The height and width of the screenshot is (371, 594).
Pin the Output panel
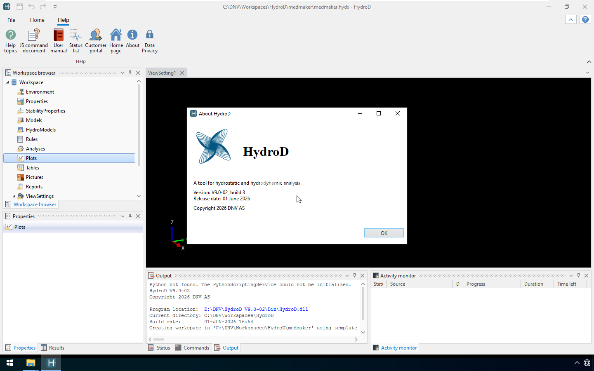click(x=355, y=275)
